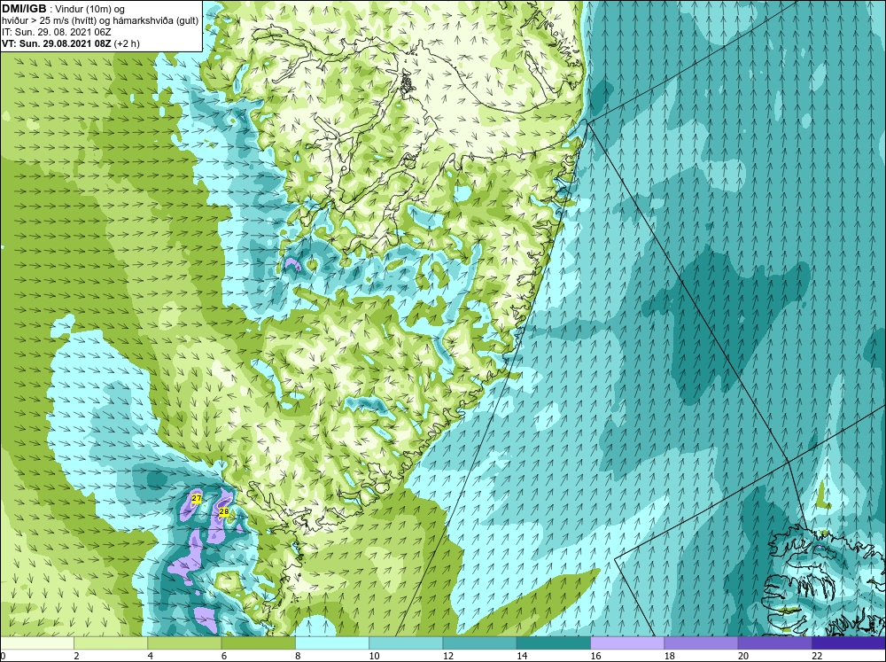Select the 12–14 m/s teal legend color
Image resolution: width=886 pixels, height=662 pixels.
tap(479, 643)
